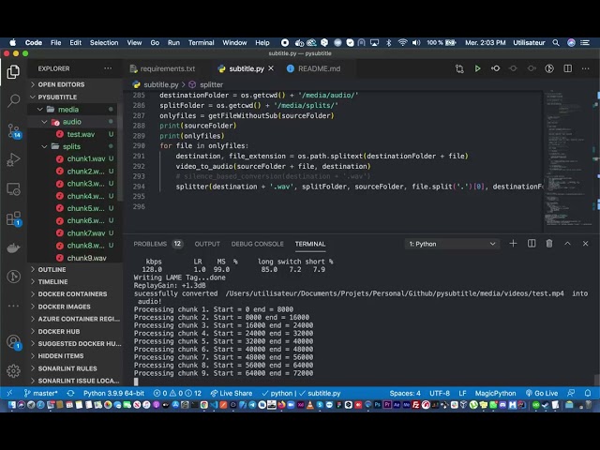Close the terminal panel
Viewport: 600px width, 450px height.
coord(585,244)
